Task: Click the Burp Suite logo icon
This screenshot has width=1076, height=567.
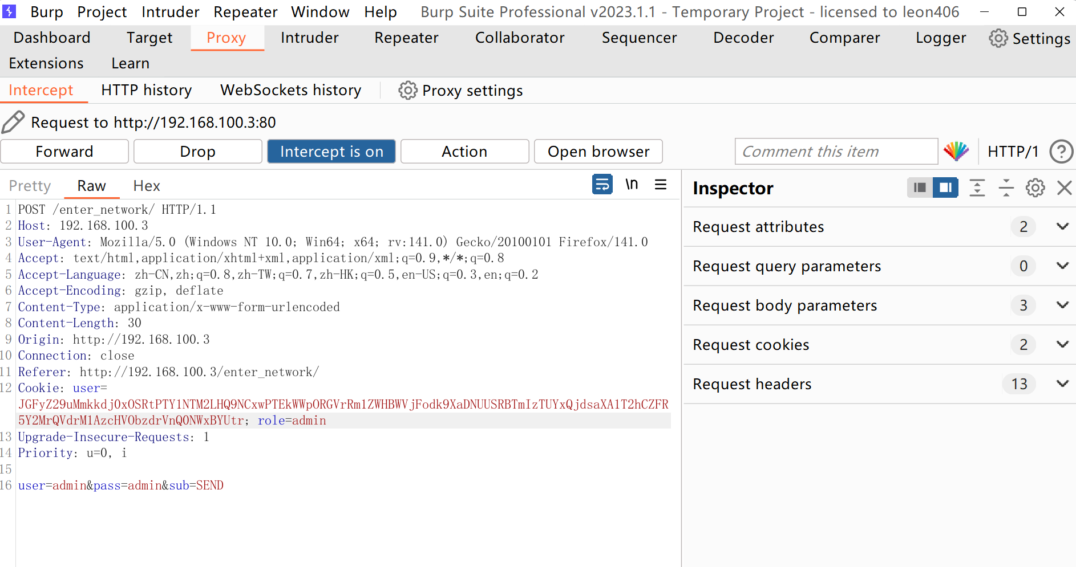Action: point(9,11)
